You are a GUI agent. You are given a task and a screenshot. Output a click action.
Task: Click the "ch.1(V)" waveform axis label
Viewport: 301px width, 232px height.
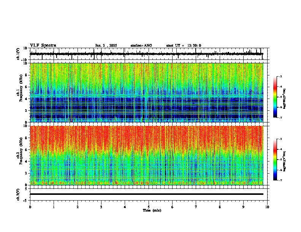click(x=18, y=54)
